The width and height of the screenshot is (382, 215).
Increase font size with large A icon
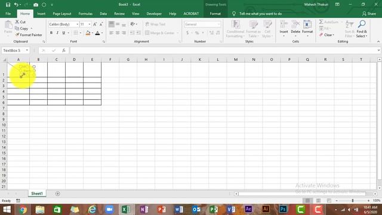95,24
